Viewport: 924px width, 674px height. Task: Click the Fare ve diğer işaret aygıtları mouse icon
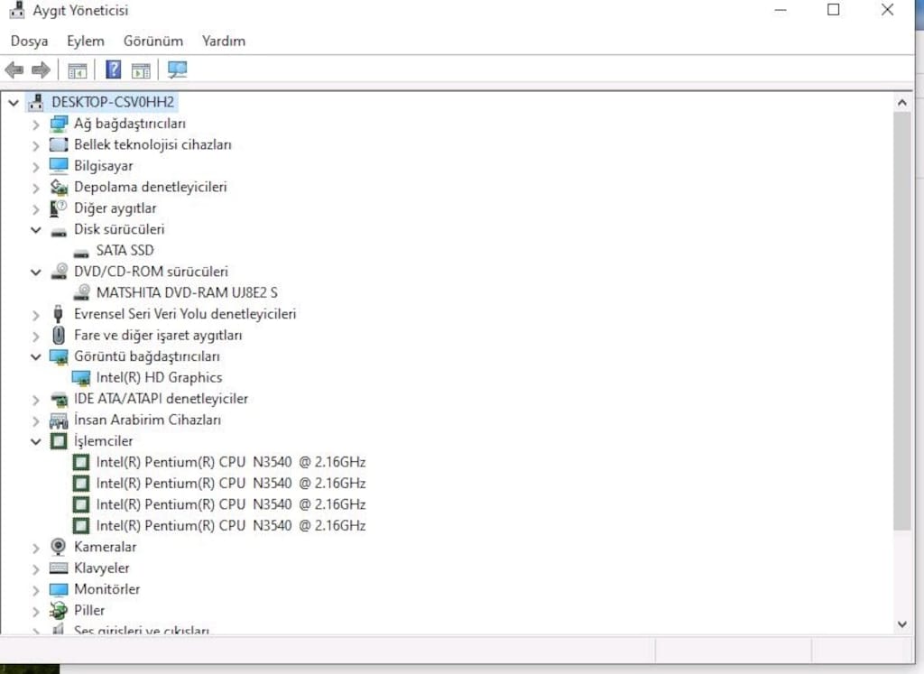point(58,336)
